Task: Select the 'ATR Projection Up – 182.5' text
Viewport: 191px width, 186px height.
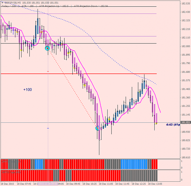Action: coord(54,6)
